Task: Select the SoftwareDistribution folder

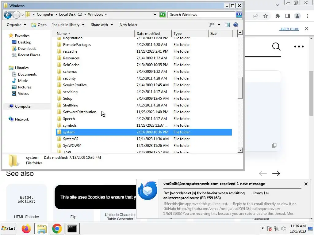Action: point(79,112)
